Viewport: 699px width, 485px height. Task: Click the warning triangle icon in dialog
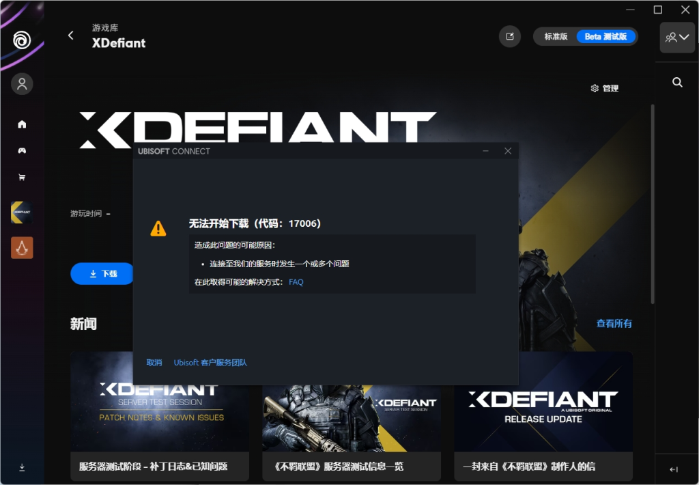click(158, 228)
